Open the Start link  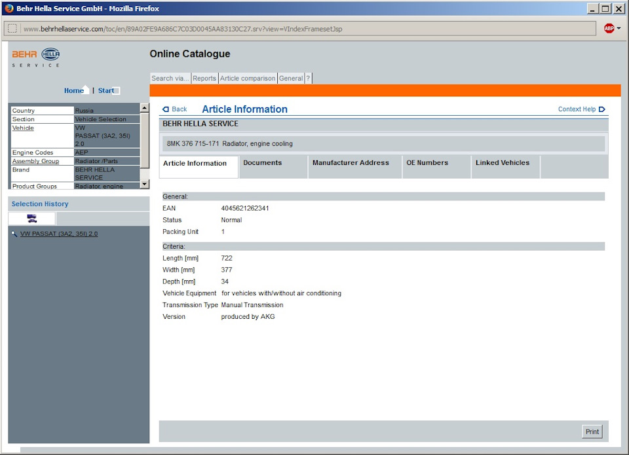pyautogui.click(x=106, y=90)
